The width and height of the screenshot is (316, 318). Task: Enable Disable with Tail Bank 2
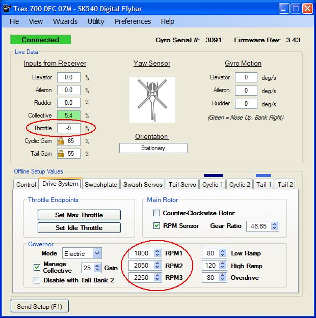point(37,280)
